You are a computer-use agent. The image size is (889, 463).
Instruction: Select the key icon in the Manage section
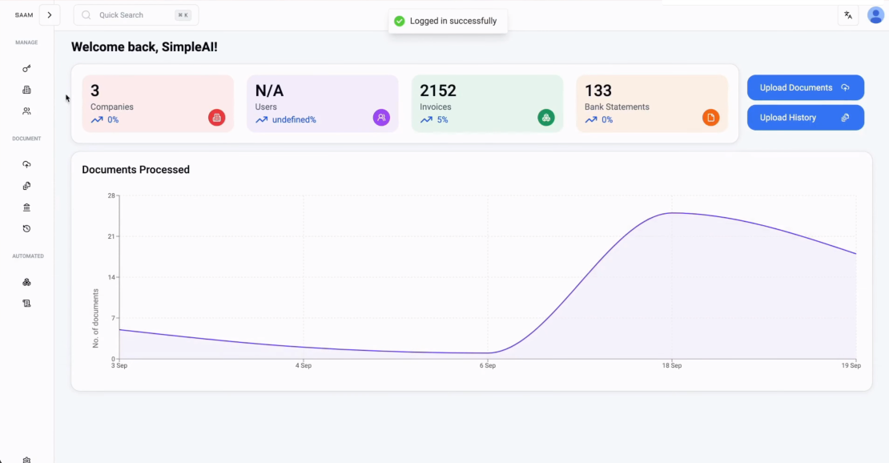click(26, 68)
